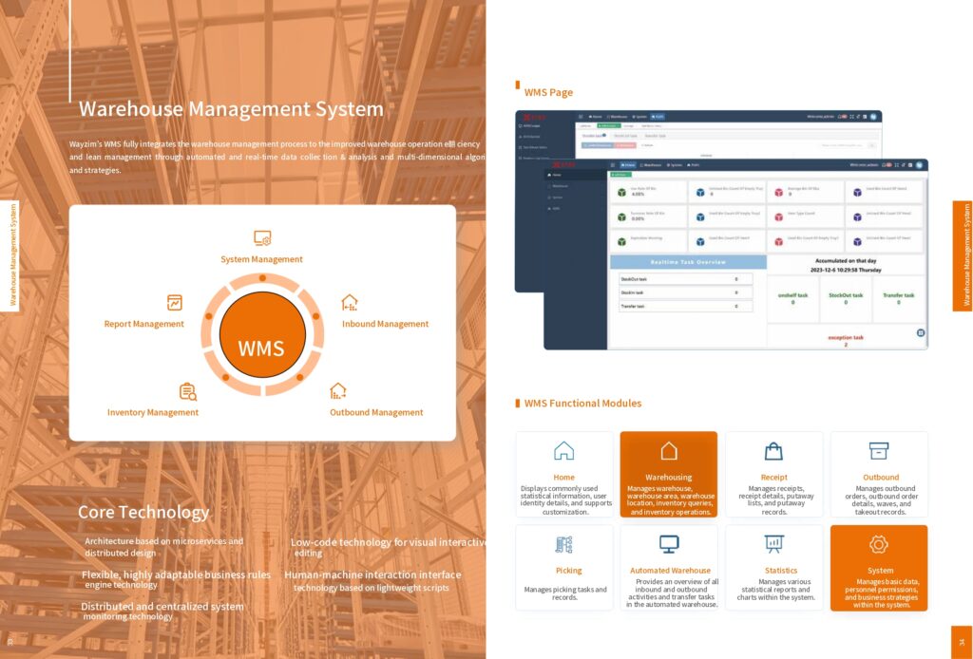The width and height of the screenshot is (973, 659).
Task: Select the StockOut task row in Realtime Overview
Action: [x=686, y=279]
